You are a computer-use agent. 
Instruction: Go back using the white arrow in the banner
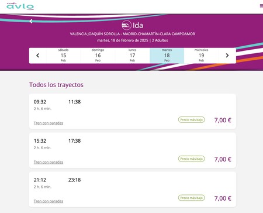click(x=31, y=21)
